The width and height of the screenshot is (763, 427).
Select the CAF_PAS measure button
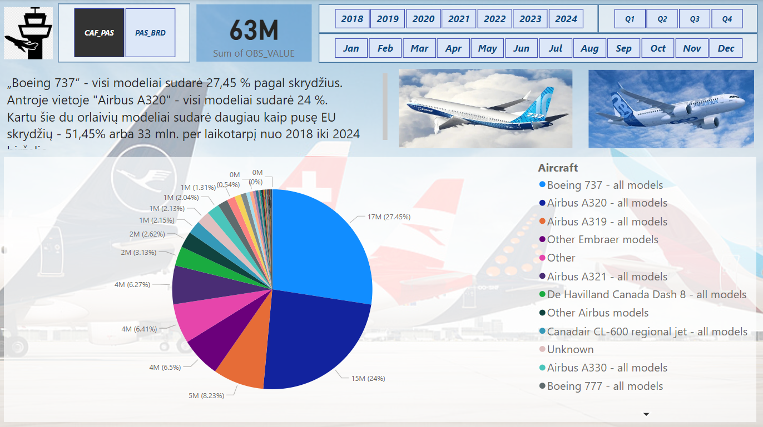coord(99,33)
